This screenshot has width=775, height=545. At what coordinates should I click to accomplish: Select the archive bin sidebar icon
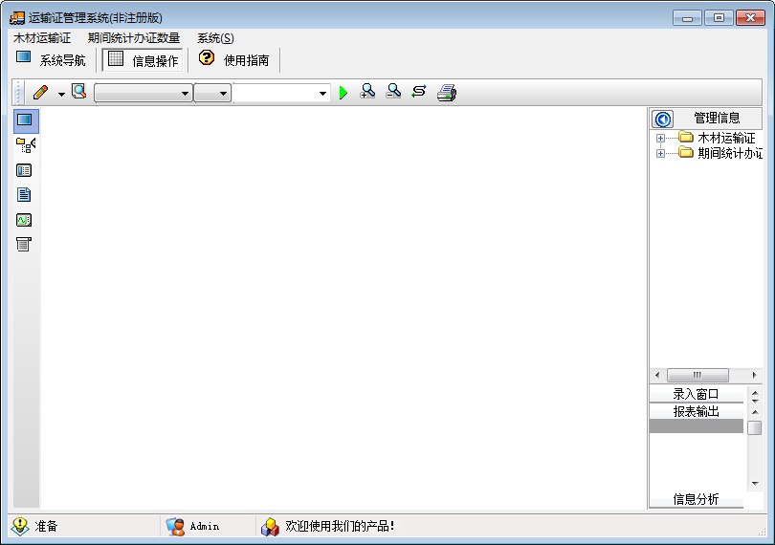coord(23,244)
